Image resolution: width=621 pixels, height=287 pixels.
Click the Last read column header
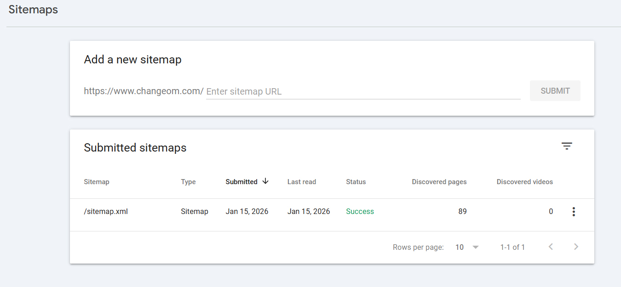pyautogui.click(x=301, y=181)
